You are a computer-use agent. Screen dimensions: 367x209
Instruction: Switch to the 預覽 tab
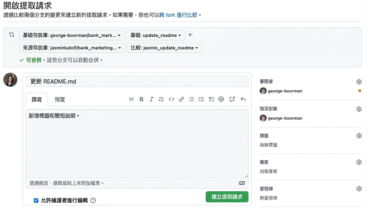coord(60,99)
